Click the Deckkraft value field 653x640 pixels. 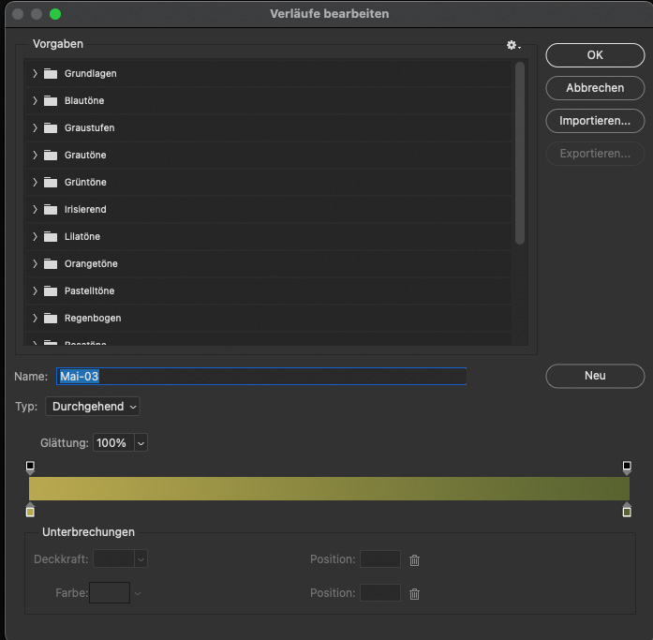point(113,559)
